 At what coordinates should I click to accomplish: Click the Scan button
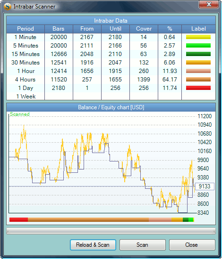click(143, 244)
